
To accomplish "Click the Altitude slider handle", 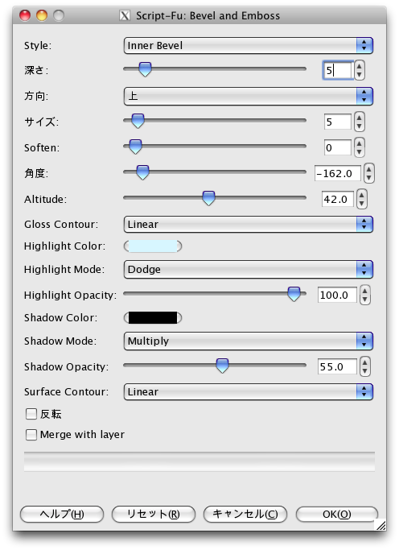I will click(x=209, y=198).
